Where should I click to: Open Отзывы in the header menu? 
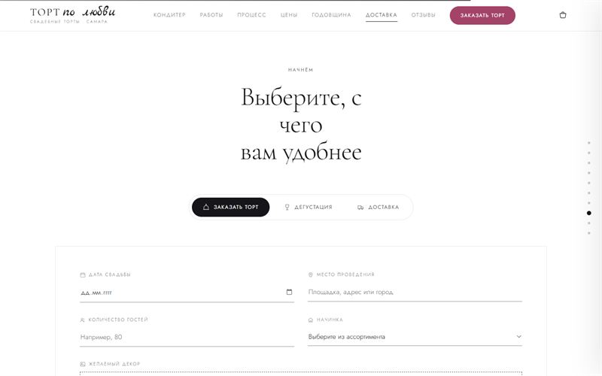pos(423,15)
